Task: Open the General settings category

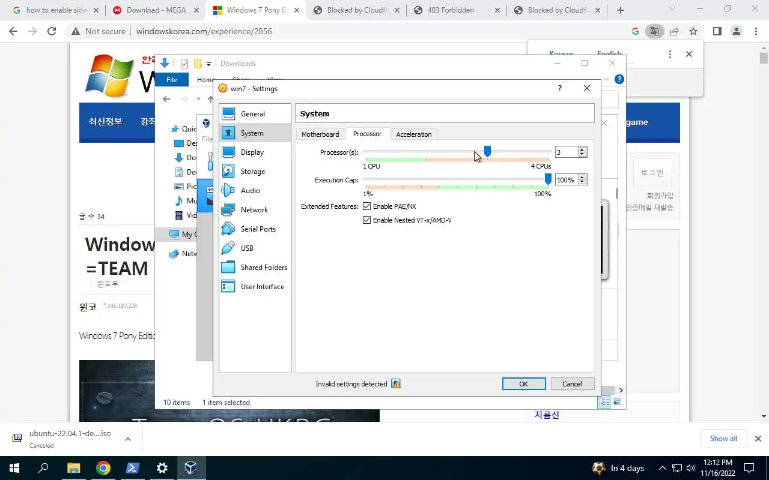Action: pyautogui.click(x=255, y=114)
